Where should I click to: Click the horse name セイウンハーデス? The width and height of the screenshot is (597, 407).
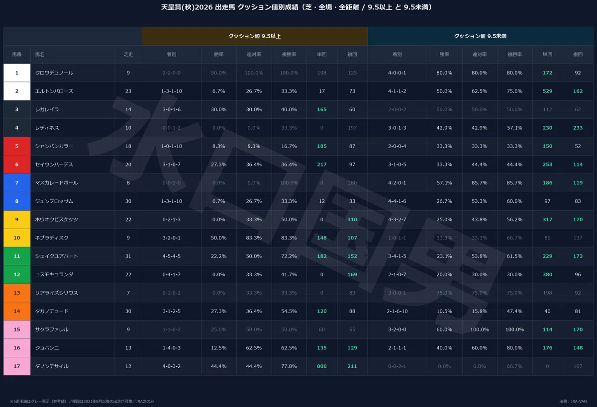tap(54, 164)
